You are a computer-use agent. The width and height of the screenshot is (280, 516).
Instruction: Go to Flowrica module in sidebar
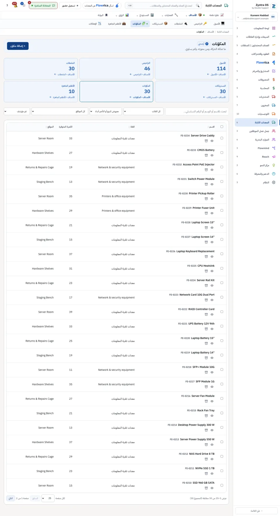click(257, 62)
